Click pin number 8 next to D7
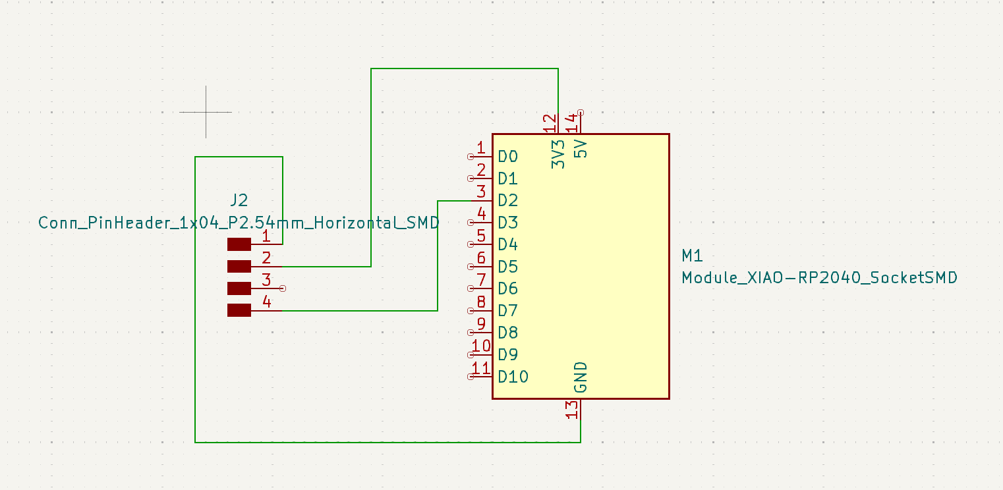1003x490 pixels. tap(481, 302)
